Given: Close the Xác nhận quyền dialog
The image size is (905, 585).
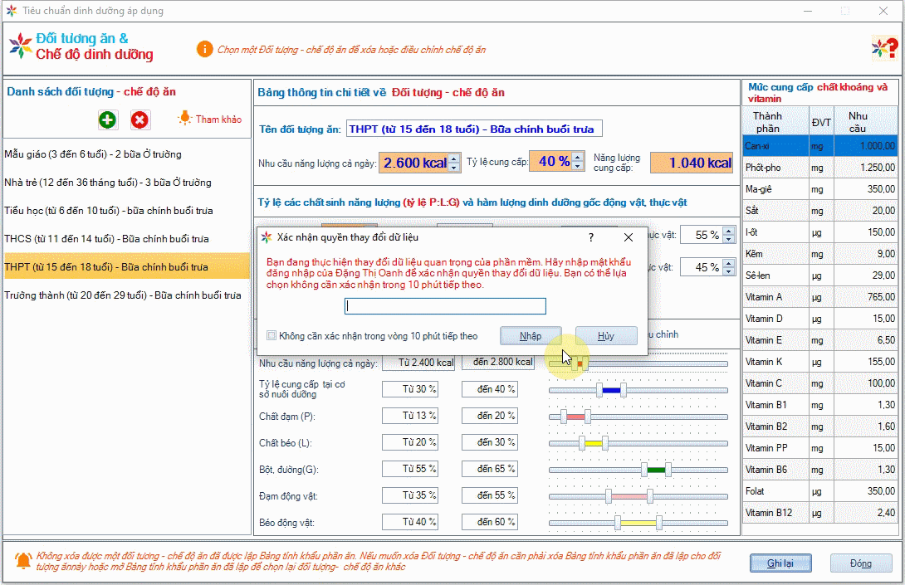Looking at the screenshot, I should click(629, 237).
